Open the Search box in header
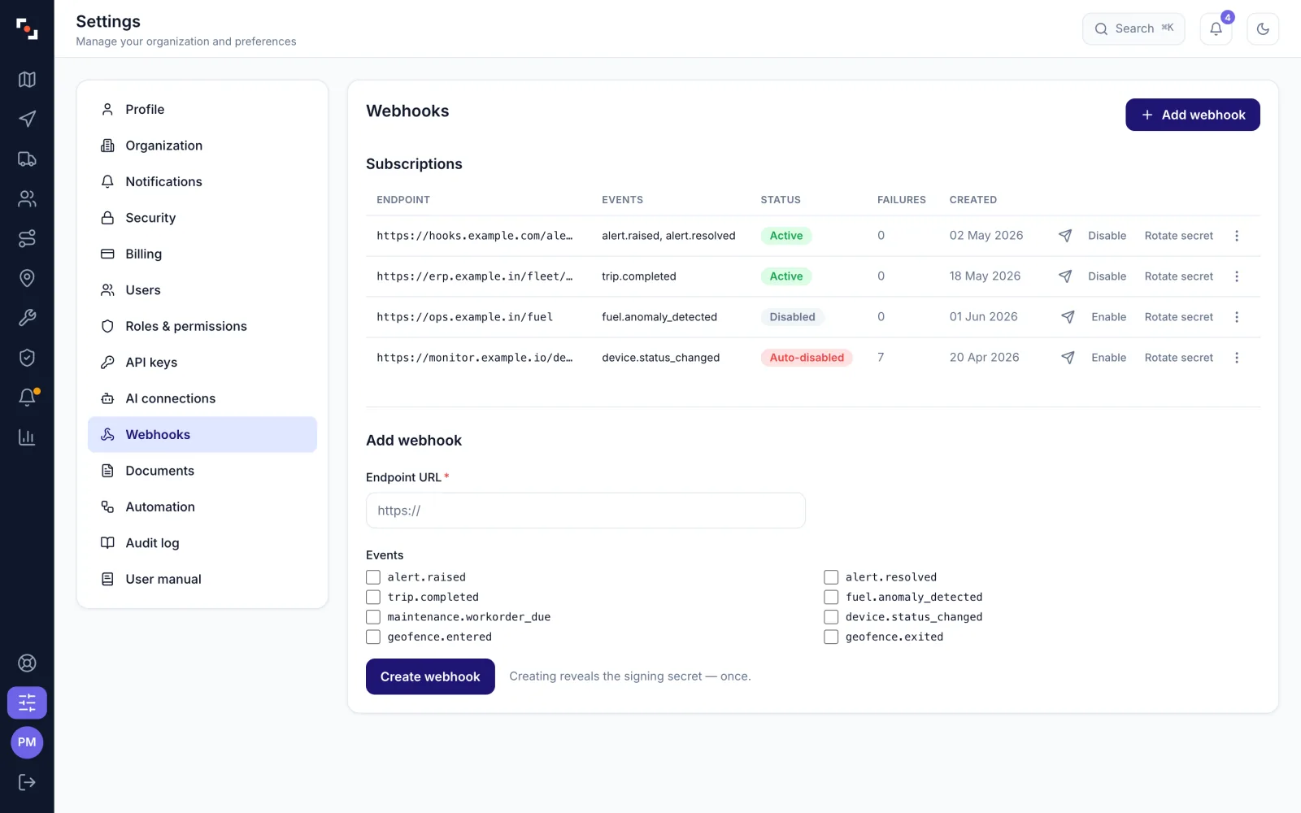The image size is (1301, 813). [x=1133, y=29]
